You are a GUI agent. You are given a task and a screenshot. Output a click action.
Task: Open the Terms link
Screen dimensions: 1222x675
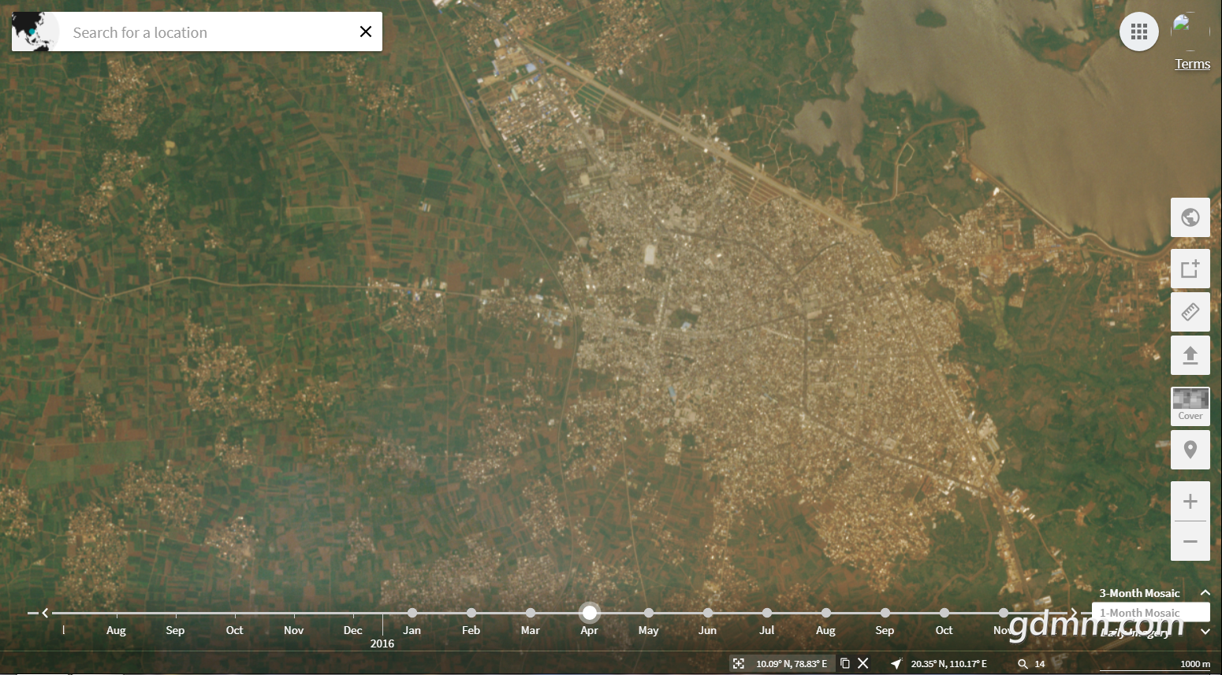click(1192, 64)
